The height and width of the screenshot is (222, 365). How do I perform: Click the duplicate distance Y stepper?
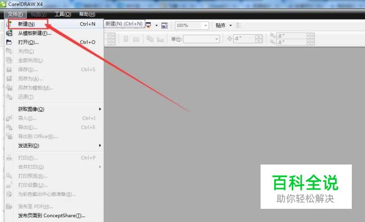click(x=311, y=42)
